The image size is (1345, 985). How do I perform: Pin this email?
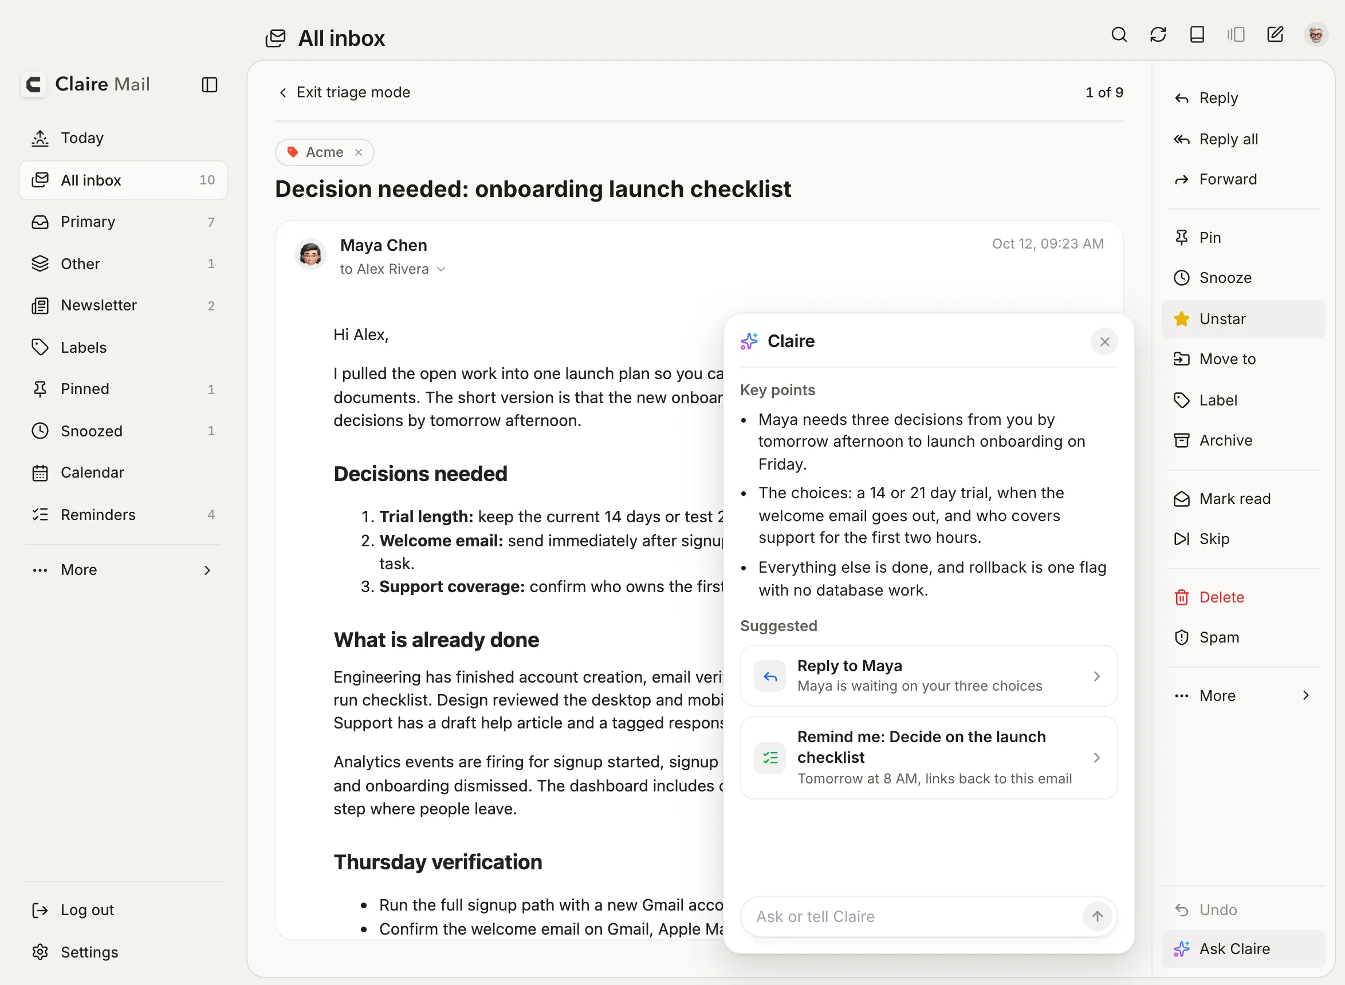(x=1243, y=238)
